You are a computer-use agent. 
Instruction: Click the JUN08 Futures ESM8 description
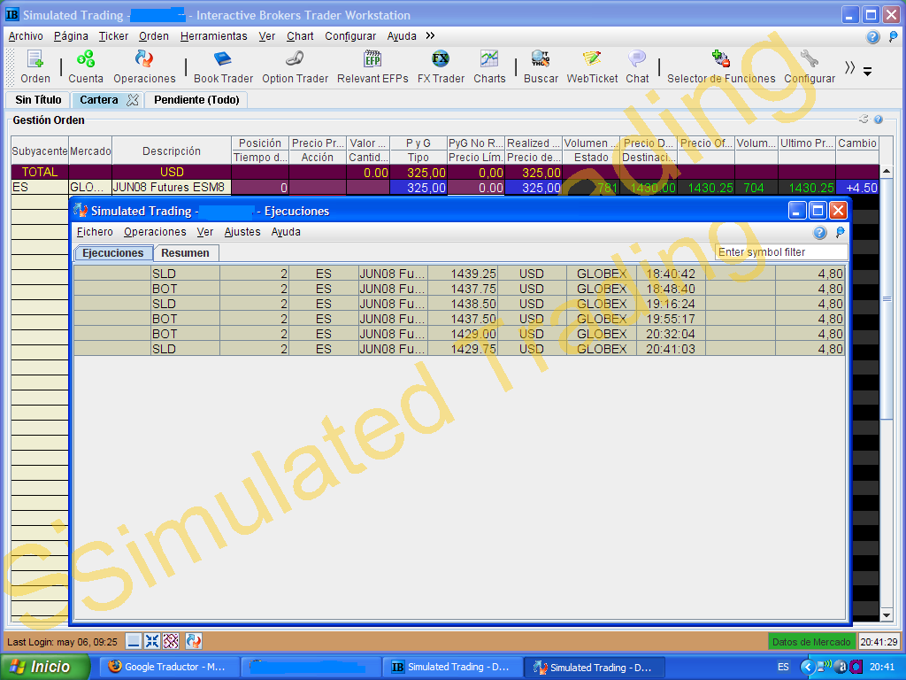(x=171, y=188)
